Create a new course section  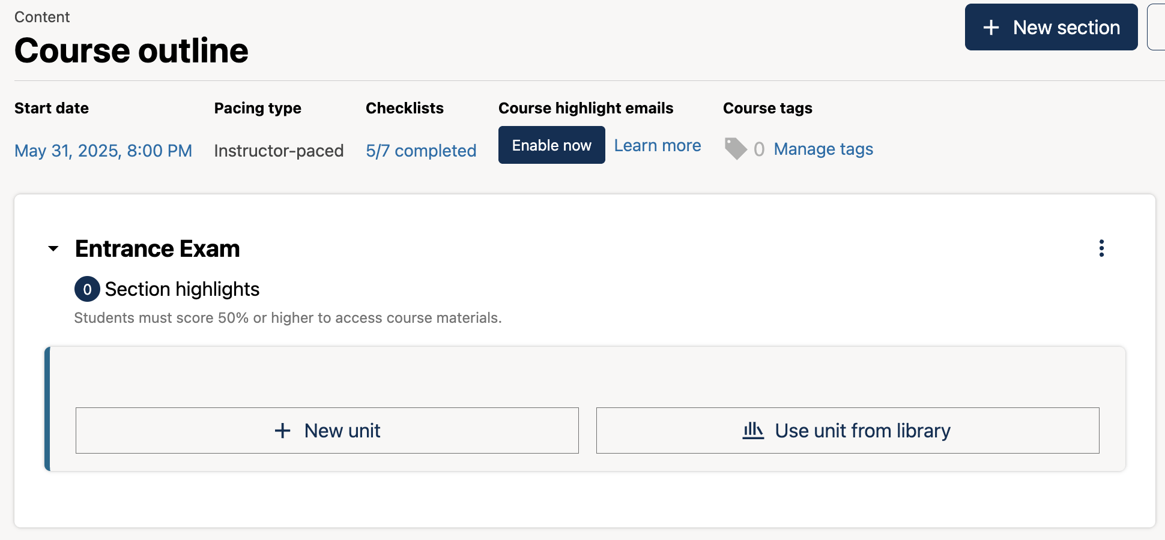click(1050, 27)
